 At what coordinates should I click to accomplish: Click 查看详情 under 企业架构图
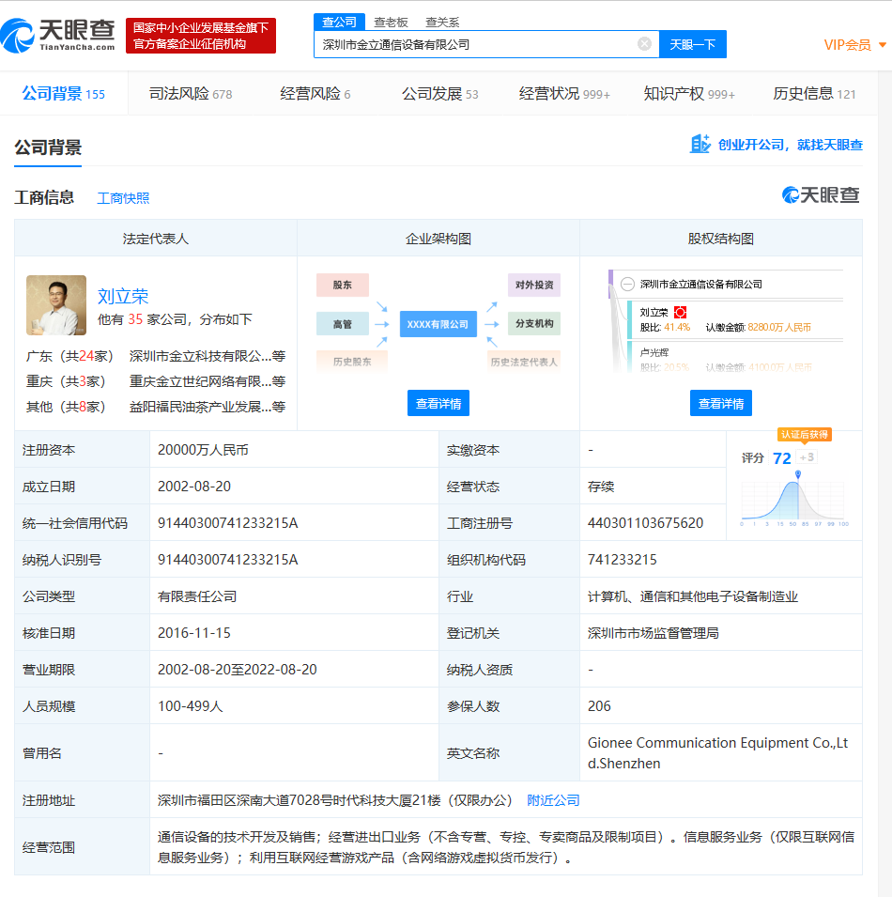click(438, 403)
